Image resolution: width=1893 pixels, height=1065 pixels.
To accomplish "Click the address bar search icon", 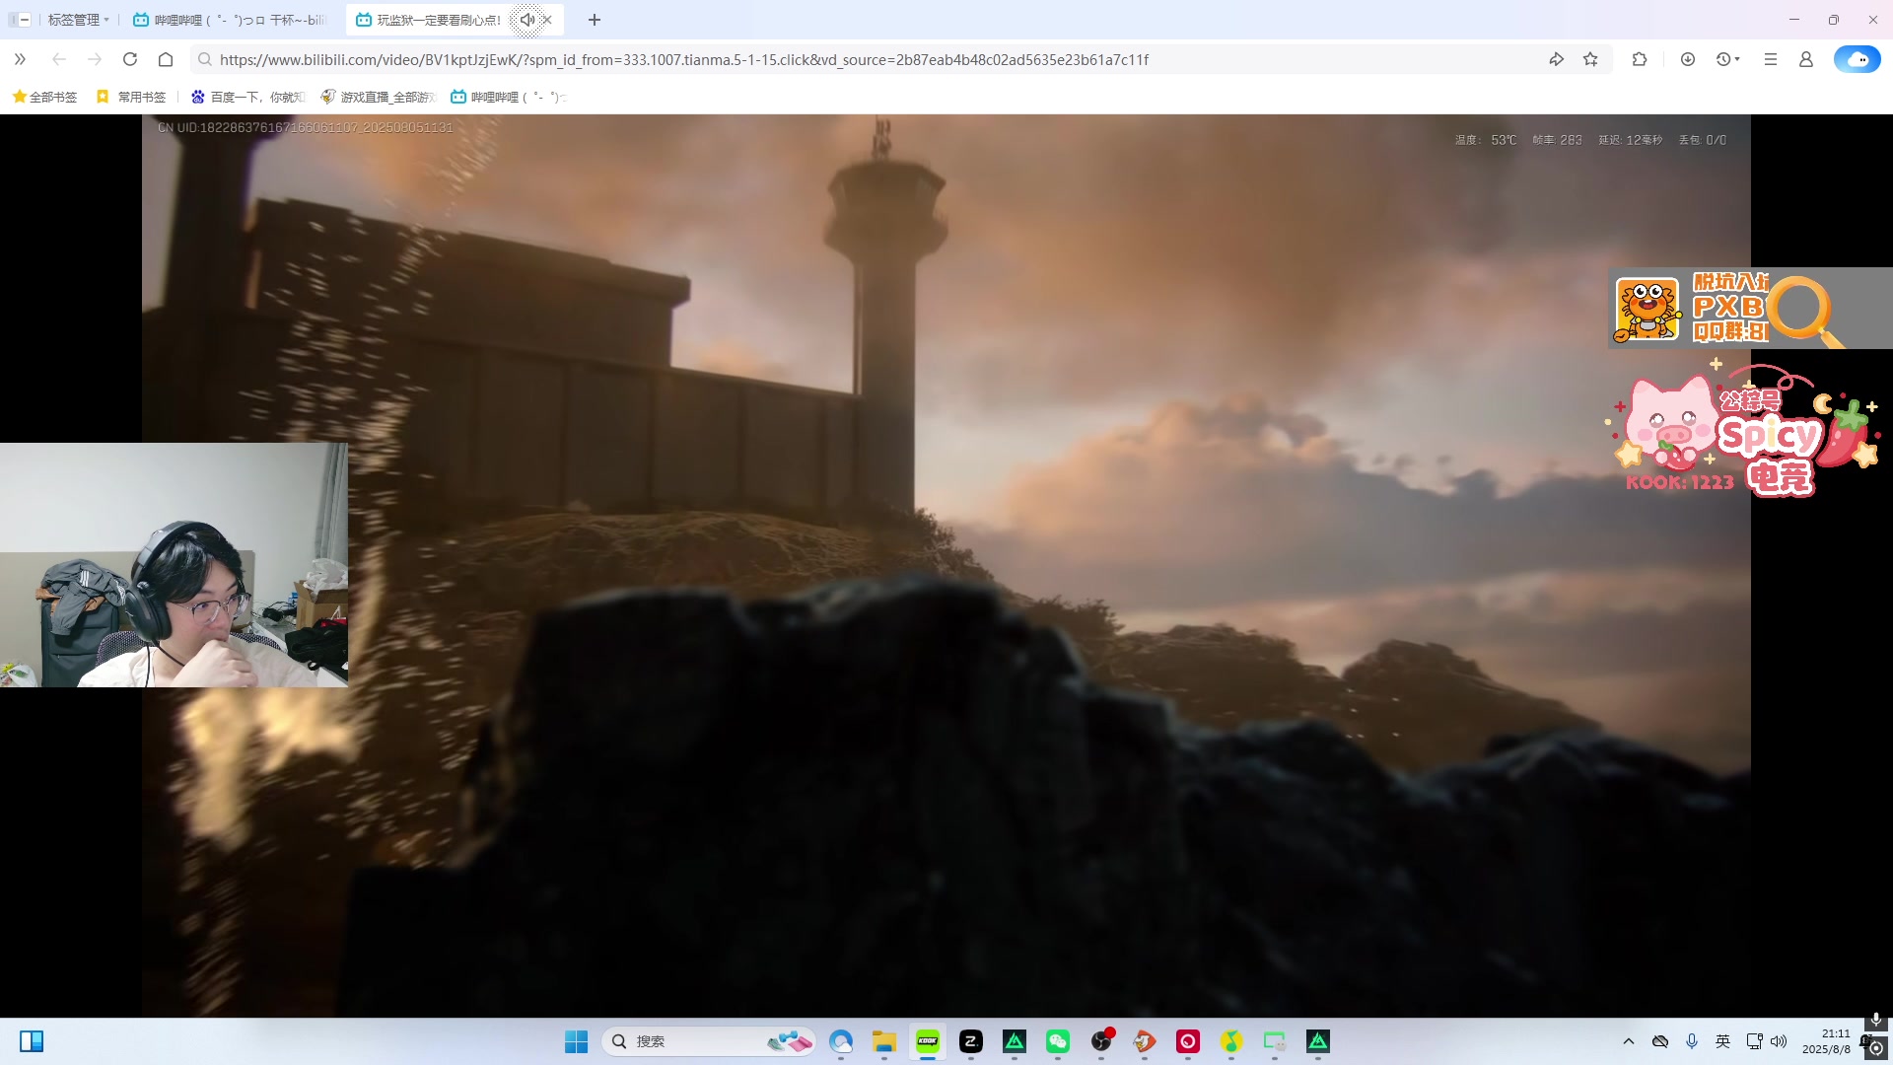I will point(205,60).
